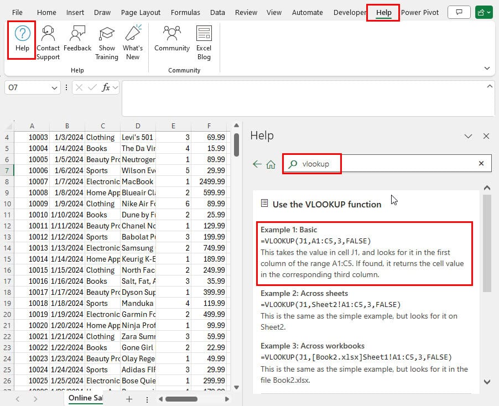This screenshot has width=499, height=406.
Task: Switch to the View tab
Action: 274,12
